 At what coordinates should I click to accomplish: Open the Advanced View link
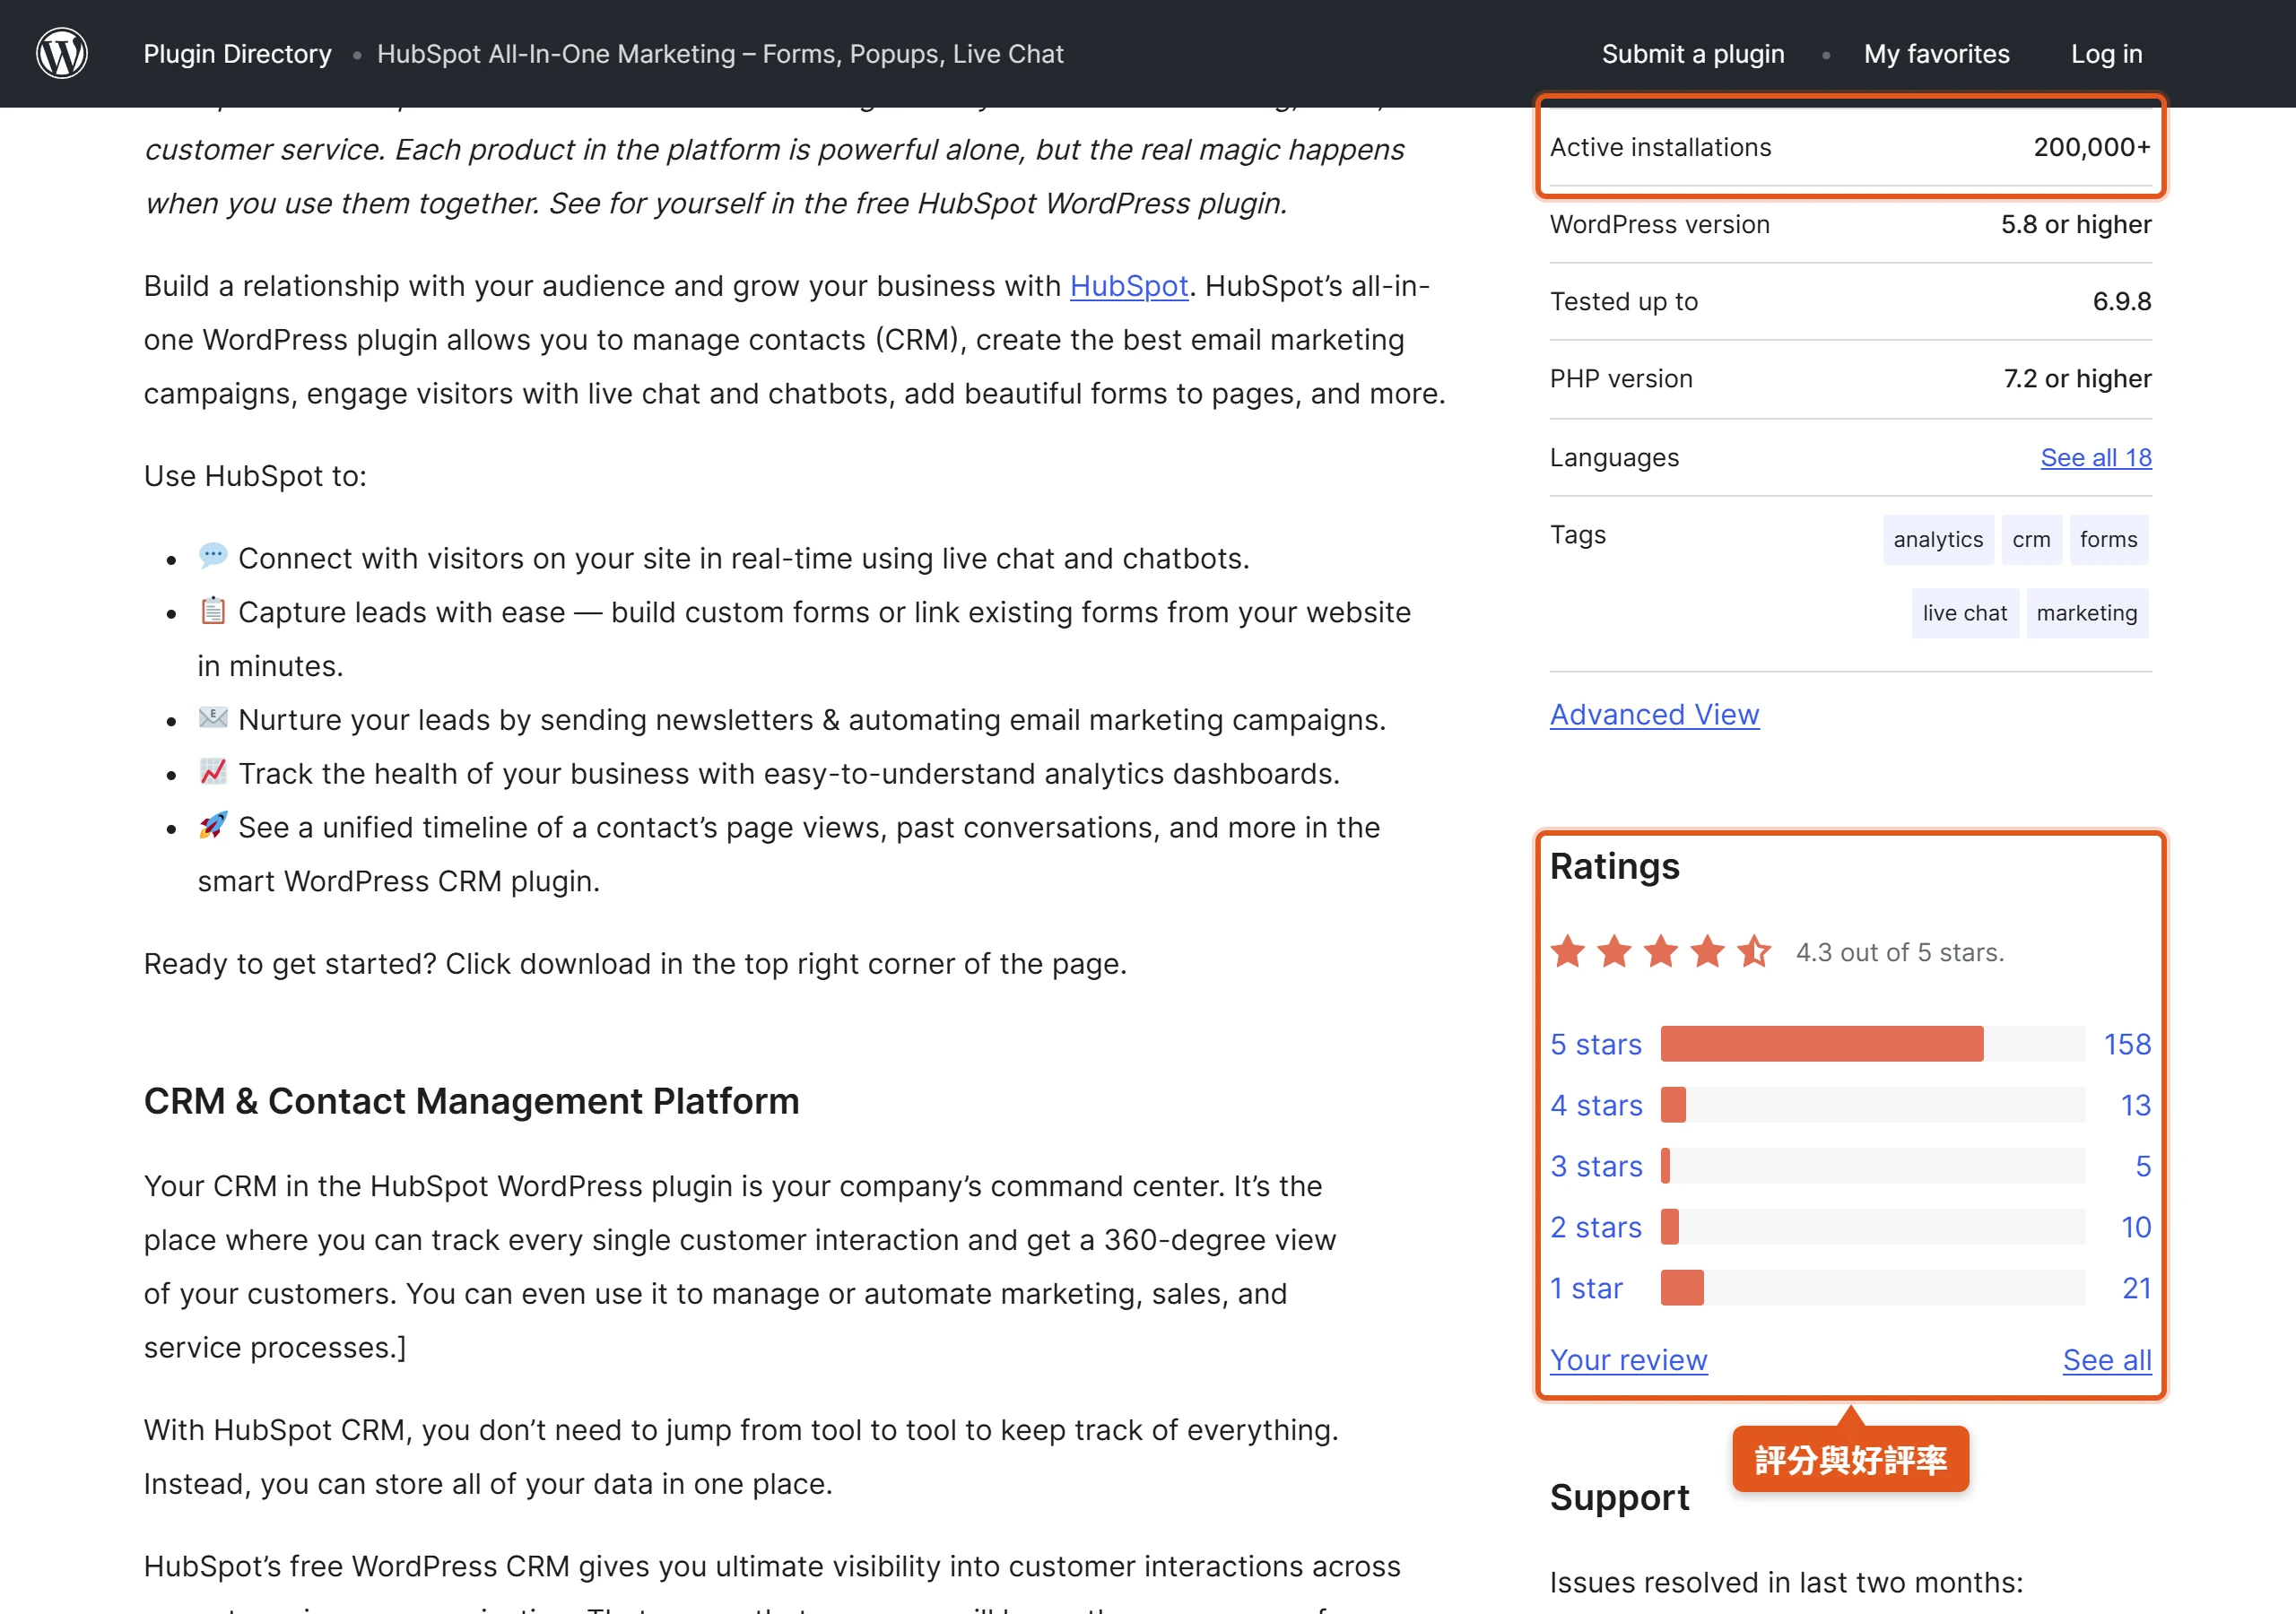(x=1654, y=715)
